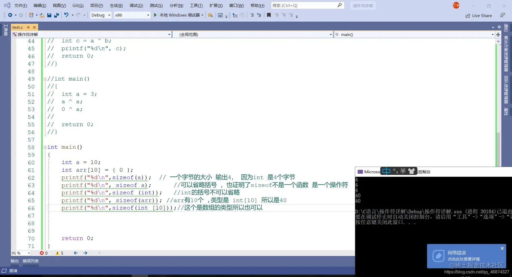Click the search magnifier icon
The height and width of the screenshot is (277, 512).
point(340,5)
